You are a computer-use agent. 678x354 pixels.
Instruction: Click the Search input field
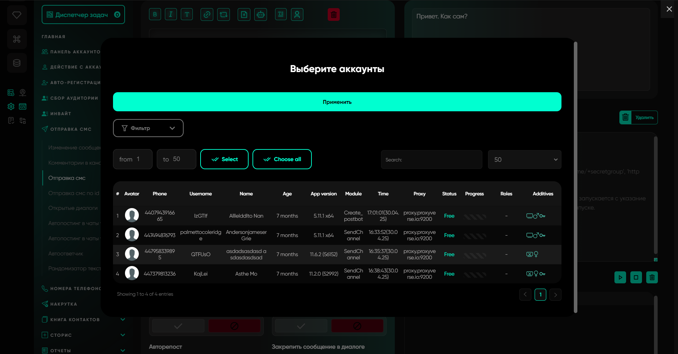pyautogui.click(x=431, y=160)
